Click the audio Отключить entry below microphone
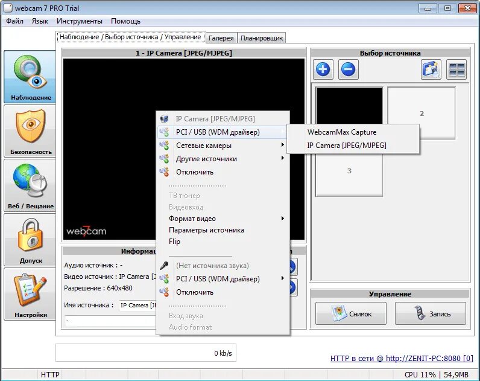 (x=223, y=292)
